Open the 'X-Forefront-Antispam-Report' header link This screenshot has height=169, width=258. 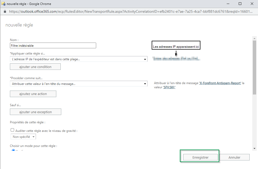(220, 83)
